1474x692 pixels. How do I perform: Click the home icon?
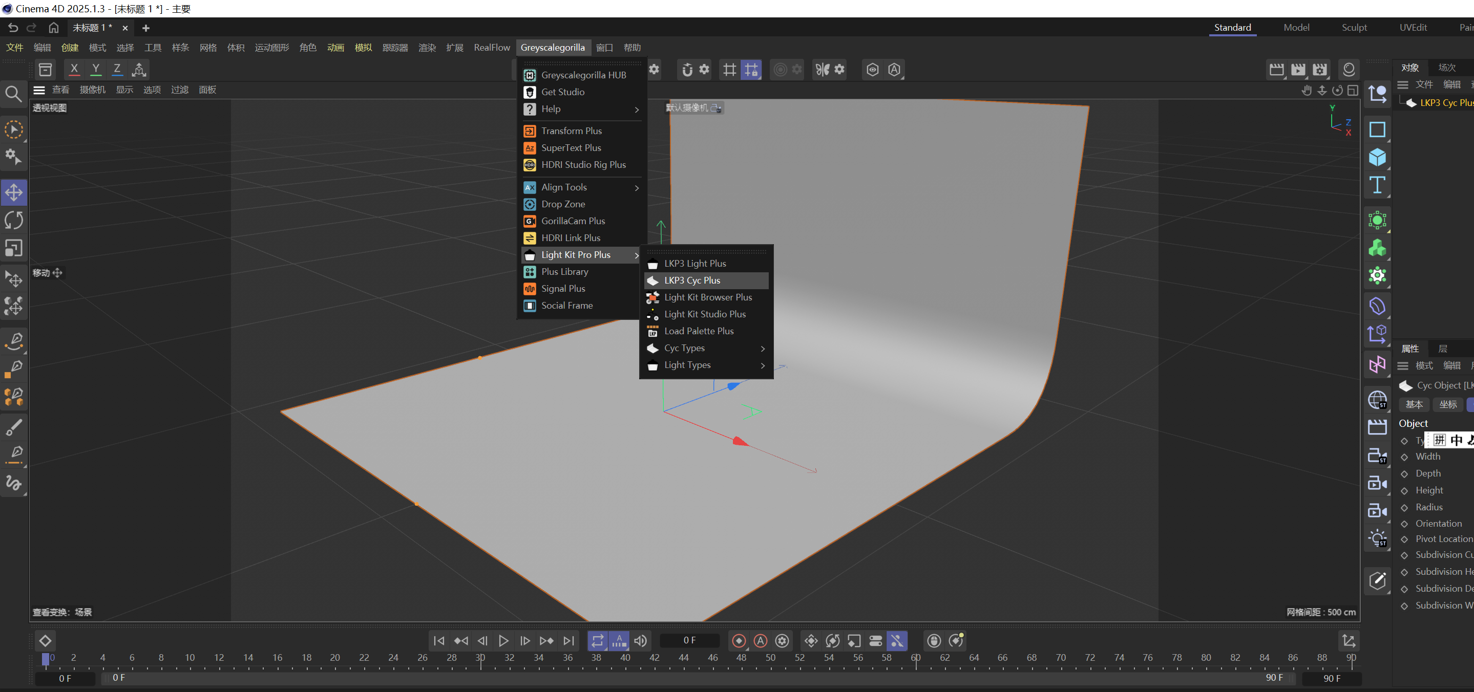coord(54,28)
